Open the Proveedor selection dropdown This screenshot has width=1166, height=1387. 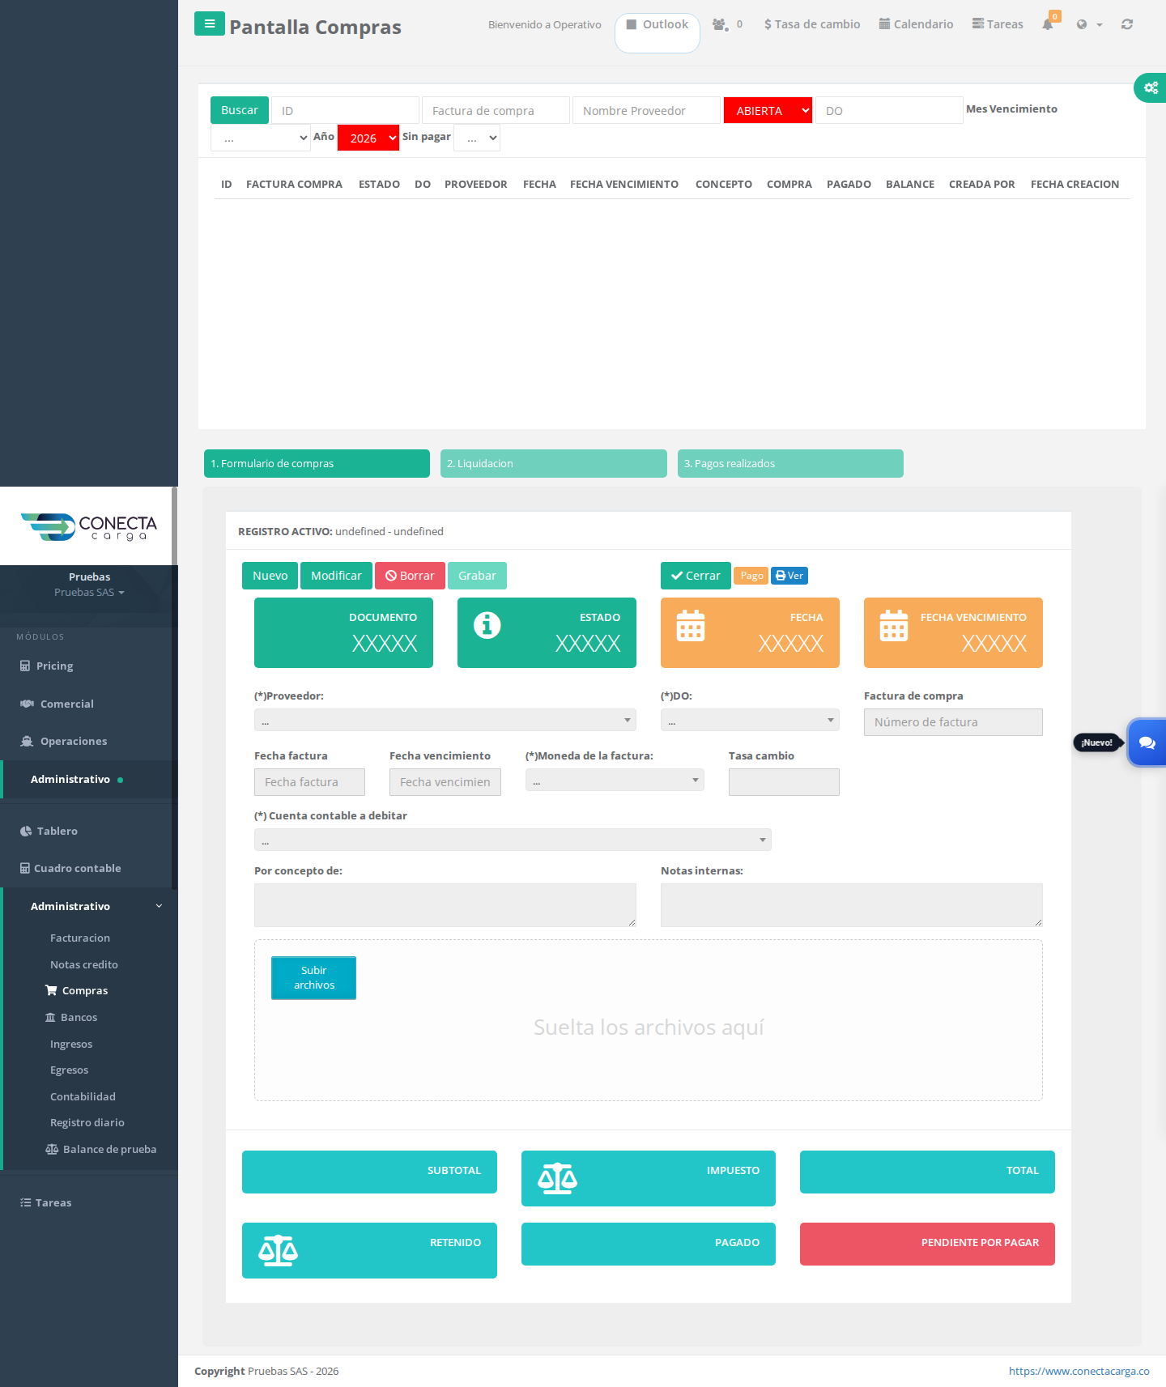(445, 720)
